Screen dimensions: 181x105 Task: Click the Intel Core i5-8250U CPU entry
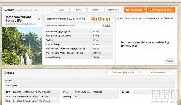coord(32,92)
